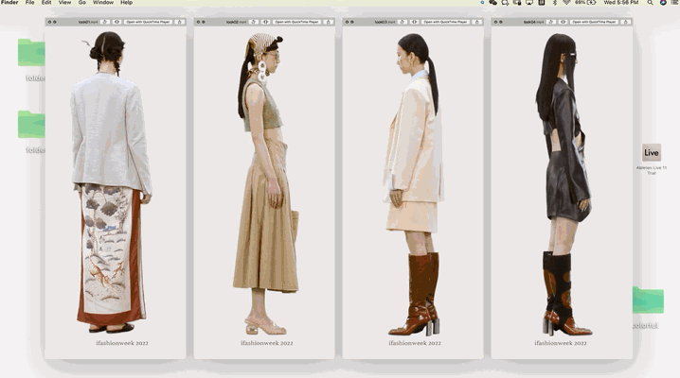Rotate the look02.mp4 preview with its rotate icon
680x378 pixels.
point(254,22)
